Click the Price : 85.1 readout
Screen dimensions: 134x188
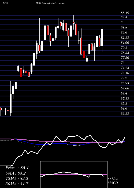pos(17,168)
